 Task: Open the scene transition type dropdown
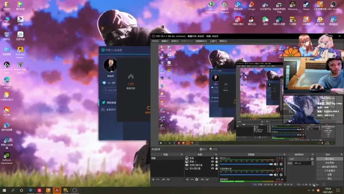coord(299,159)
